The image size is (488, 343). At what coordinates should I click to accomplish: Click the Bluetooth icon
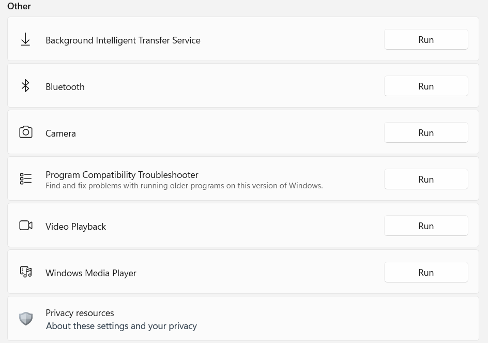pos(25,86)
